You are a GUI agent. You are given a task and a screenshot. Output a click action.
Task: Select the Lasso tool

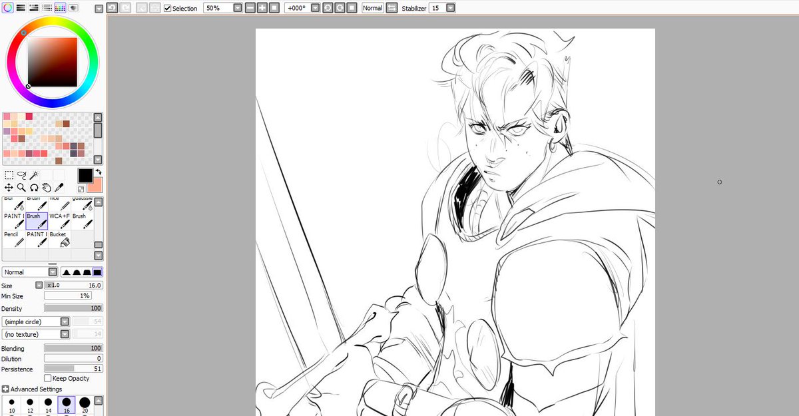click(21, 176)
